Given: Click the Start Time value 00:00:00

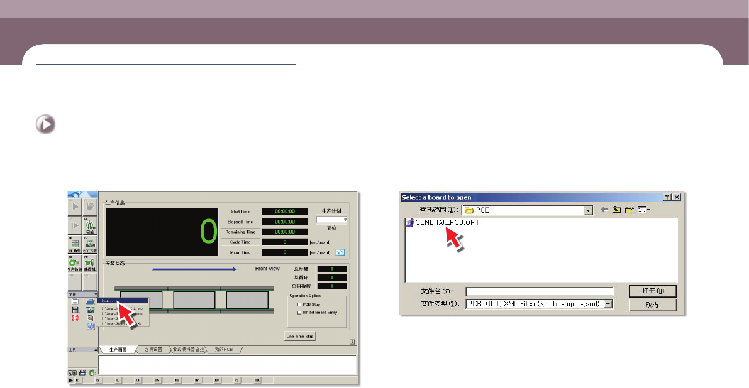Looking at the screenshot, I should [x=285, y=211].
